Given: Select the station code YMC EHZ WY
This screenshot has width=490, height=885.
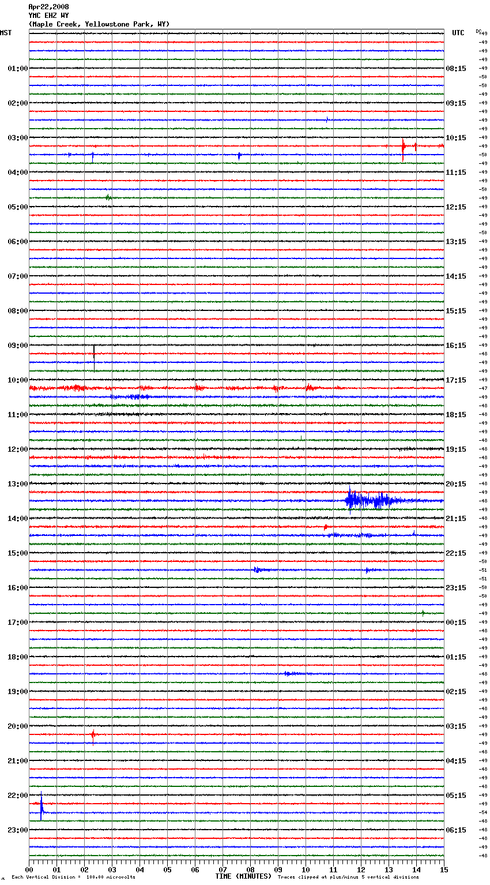Looking at the screenshot, I should pos(48,16).
